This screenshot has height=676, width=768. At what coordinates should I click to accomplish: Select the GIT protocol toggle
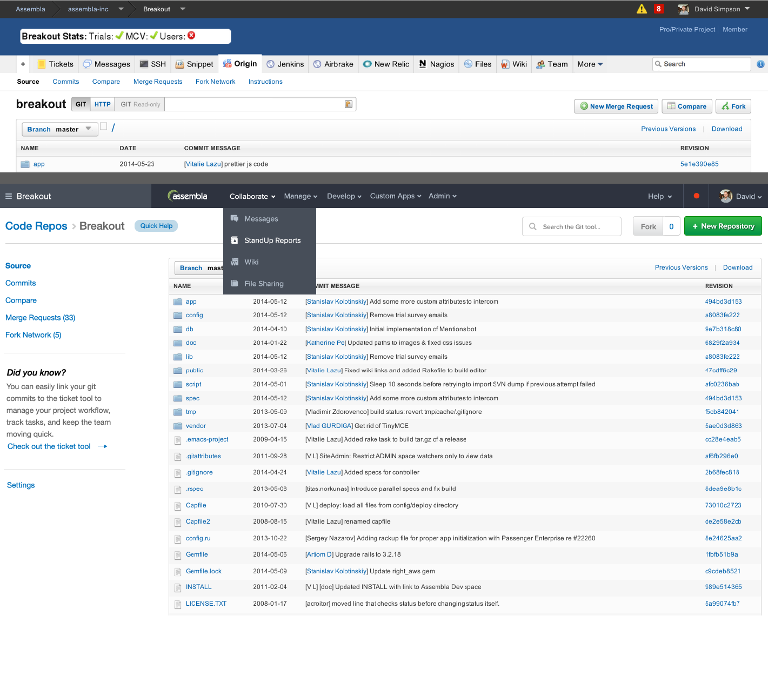(x=81, y=104)
